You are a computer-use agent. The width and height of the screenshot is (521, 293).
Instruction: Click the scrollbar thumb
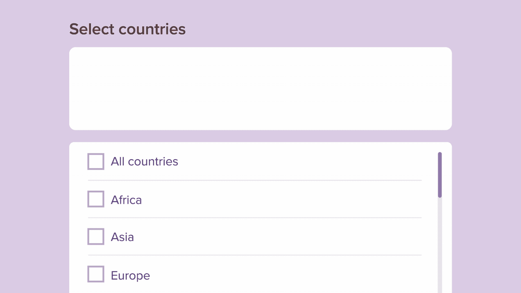439,174
